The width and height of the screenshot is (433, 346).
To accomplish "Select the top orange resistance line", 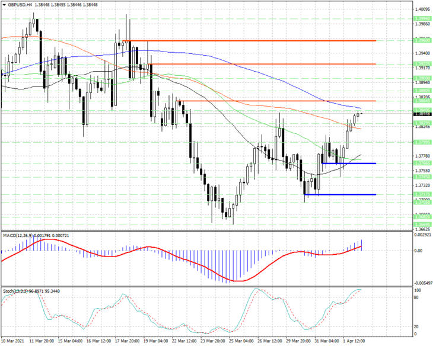I will pyautogui.click(x=249, y=41).
